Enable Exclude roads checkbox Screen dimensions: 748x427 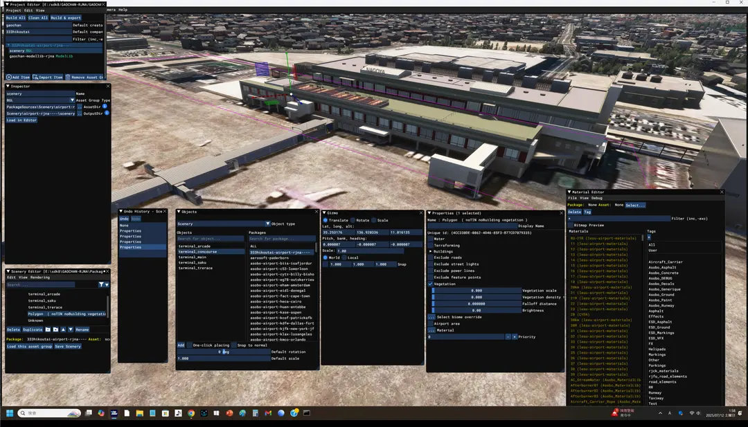430,257
